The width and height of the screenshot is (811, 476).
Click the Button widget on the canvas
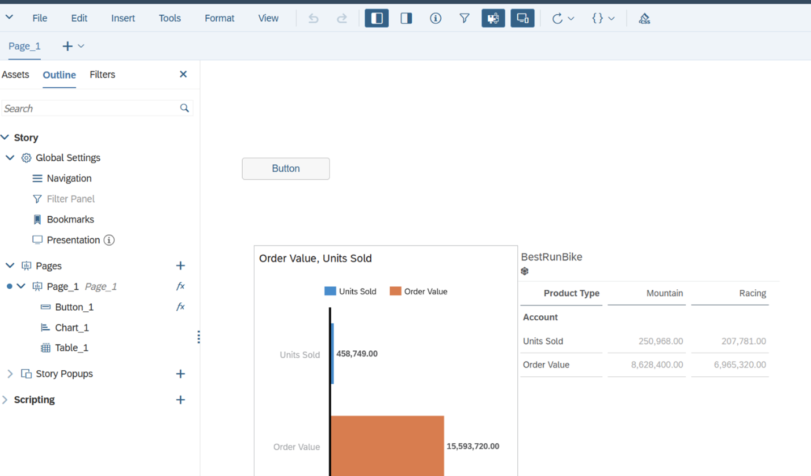[x=285, y=168]
